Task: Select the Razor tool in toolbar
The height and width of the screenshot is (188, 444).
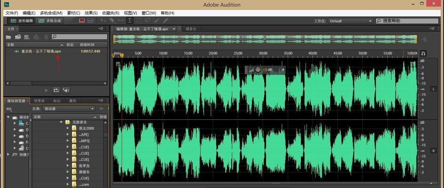Action: [112, 21]
